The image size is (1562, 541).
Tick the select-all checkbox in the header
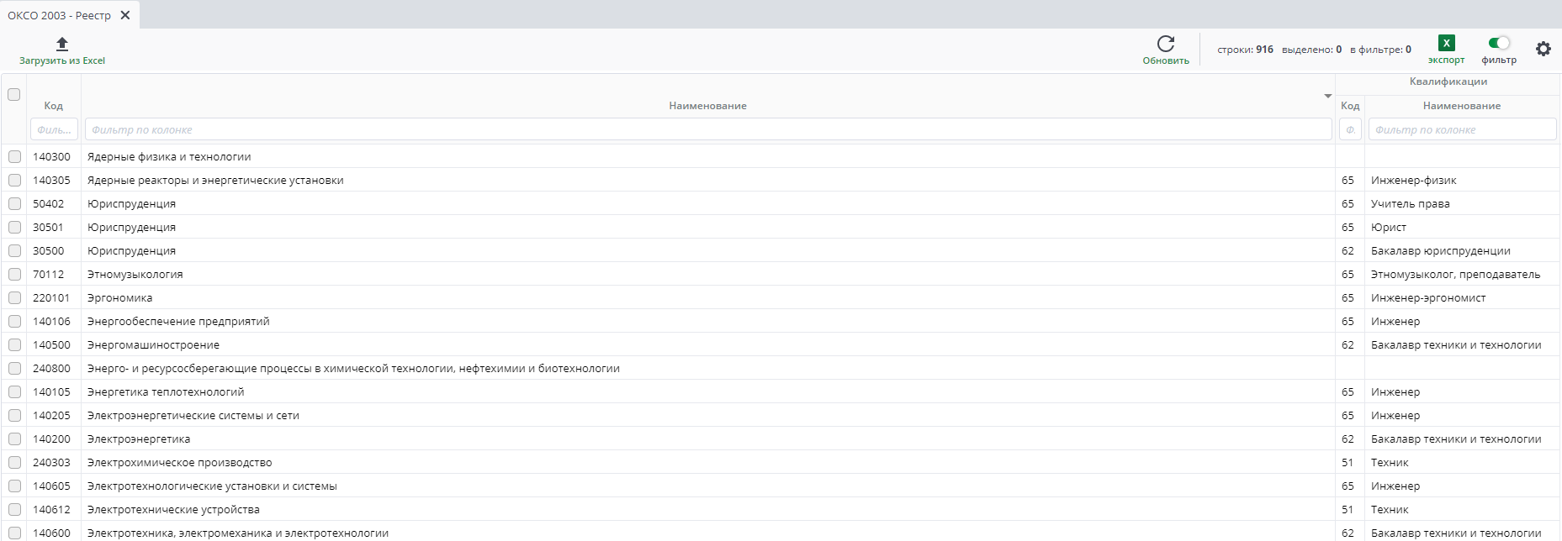(14, 95)
